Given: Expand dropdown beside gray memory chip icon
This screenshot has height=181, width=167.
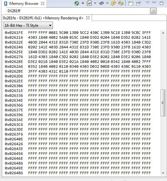Looking at the screenshot, I should pyautogui.click(x=107, y=3).
